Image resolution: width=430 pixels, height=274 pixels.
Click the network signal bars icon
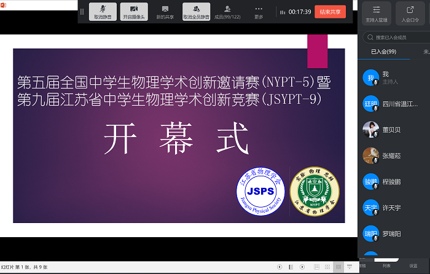tap(283, 12)
